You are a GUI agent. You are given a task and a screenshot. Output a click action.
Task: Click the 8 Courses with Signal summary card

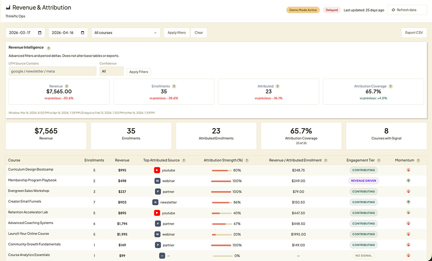tap(386, 136)
